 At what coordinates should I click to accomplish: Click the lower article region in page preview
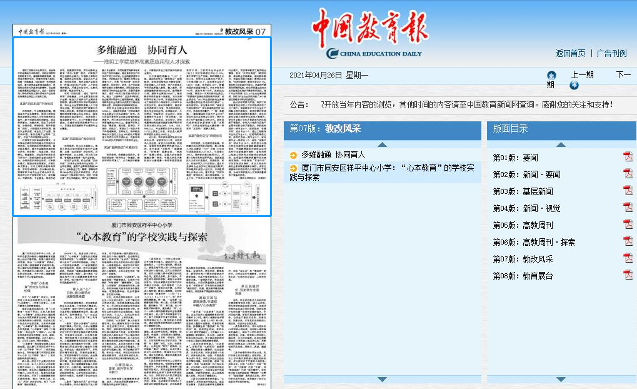click(x=142, y=300)
